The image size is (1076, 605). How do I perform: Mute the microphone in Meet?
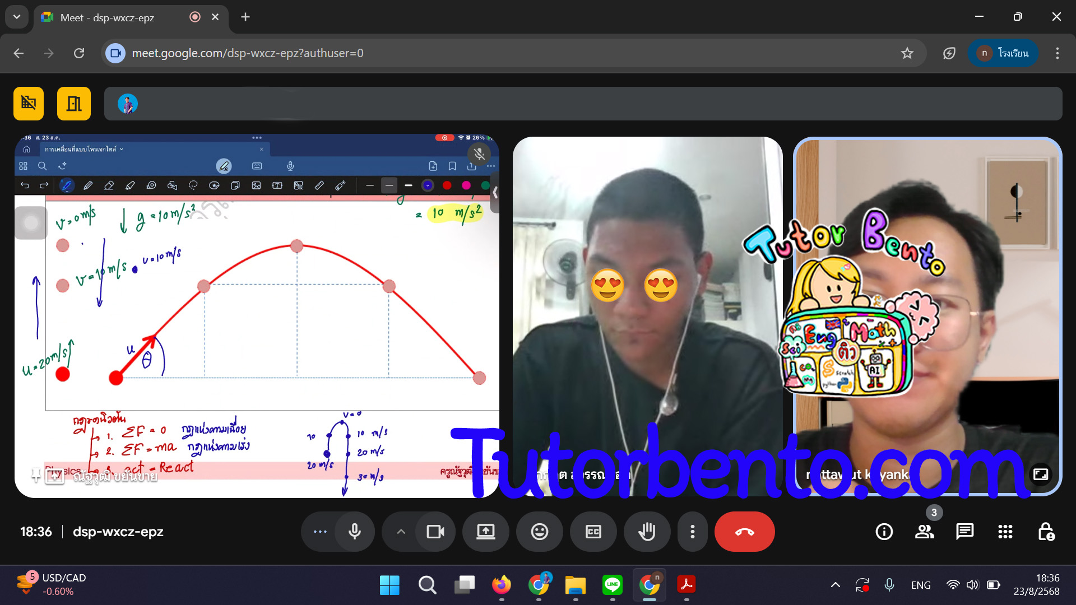pyautogui.click(x=355, y=532)
